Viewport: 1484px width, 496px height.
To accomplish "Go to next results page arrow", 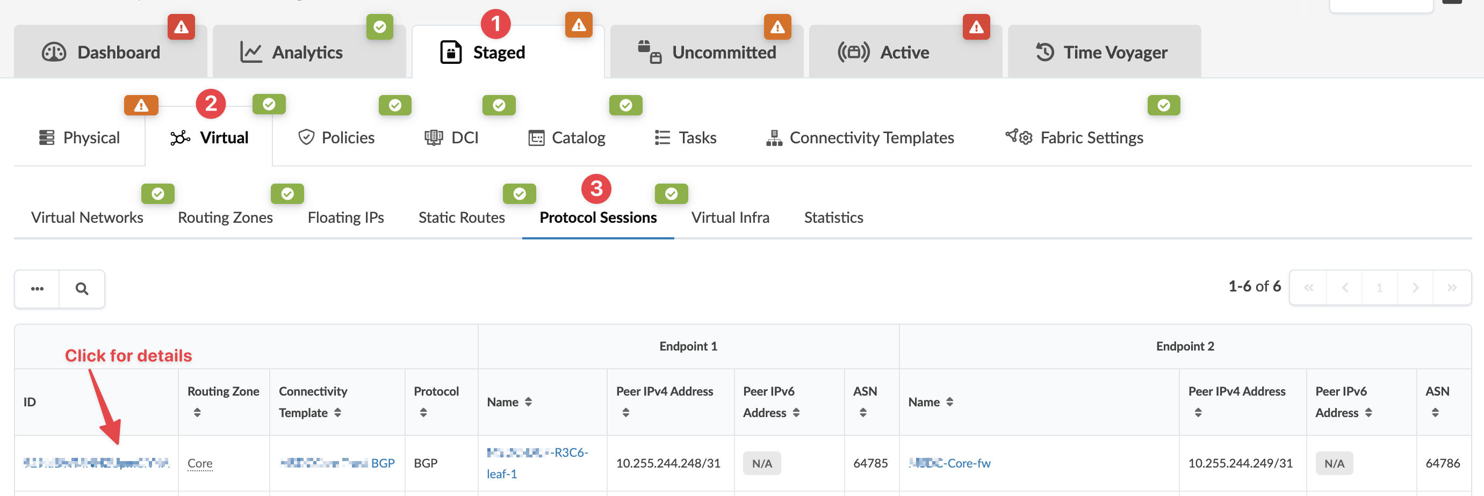I will tap(1415, 288).
